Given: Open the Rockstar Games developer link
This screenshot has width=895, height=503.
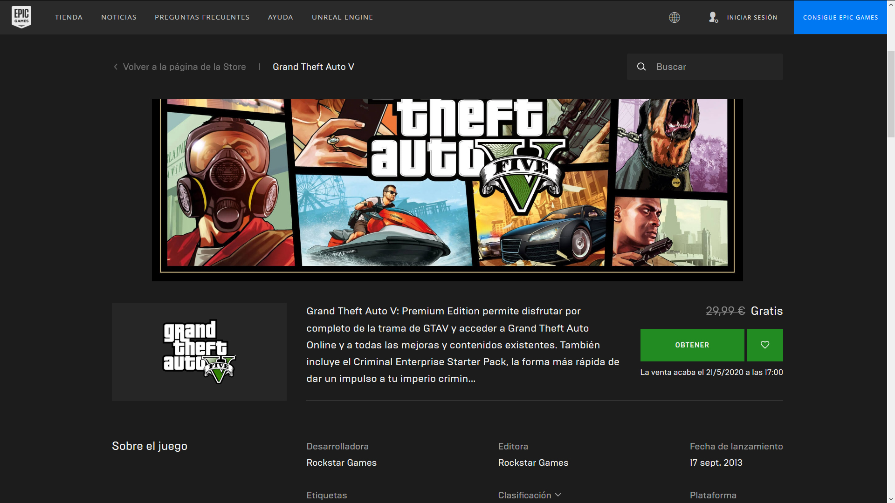Looking at the screenshot, I should click(x=341, y=462).
